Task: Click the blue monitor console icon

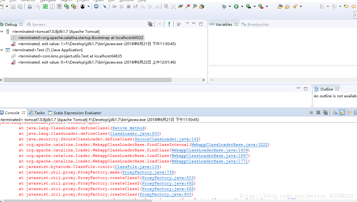Action: coord(96,6)
